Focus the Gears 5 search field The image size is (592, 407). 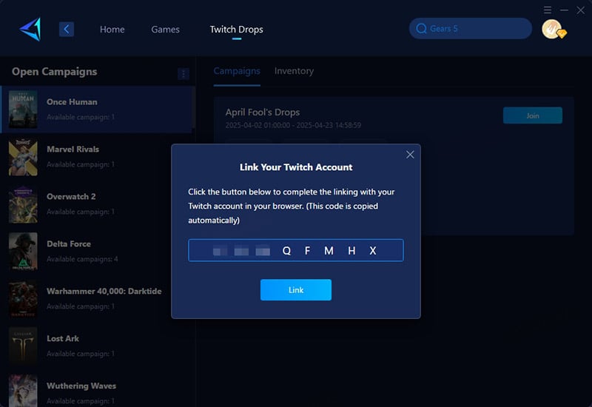[x=471, y=28]
